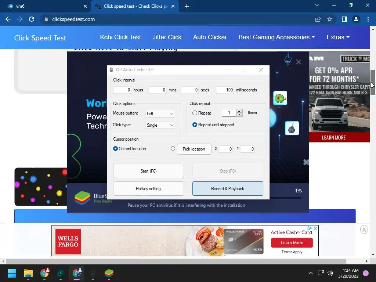The image size is (376, 282).
Task: Open the Windows Start menu
Action: pos(12,273)
